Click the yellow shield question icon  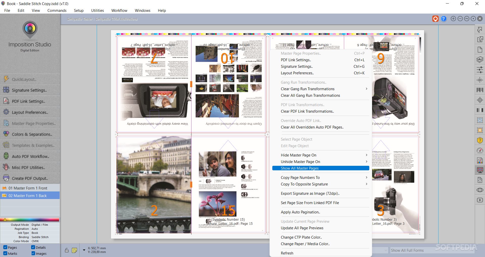[x=480, y=140]
